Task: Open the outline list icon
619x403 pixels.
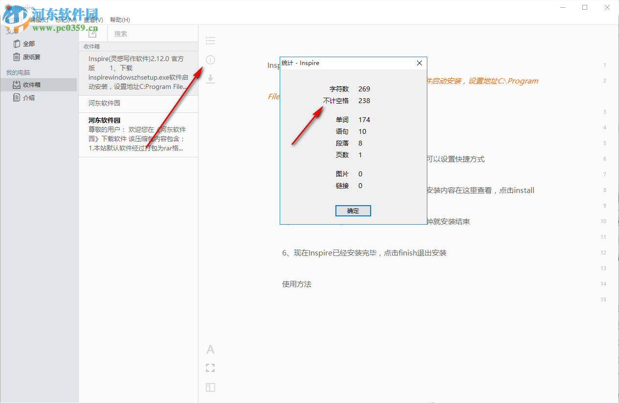Action: tap(210, 41)
